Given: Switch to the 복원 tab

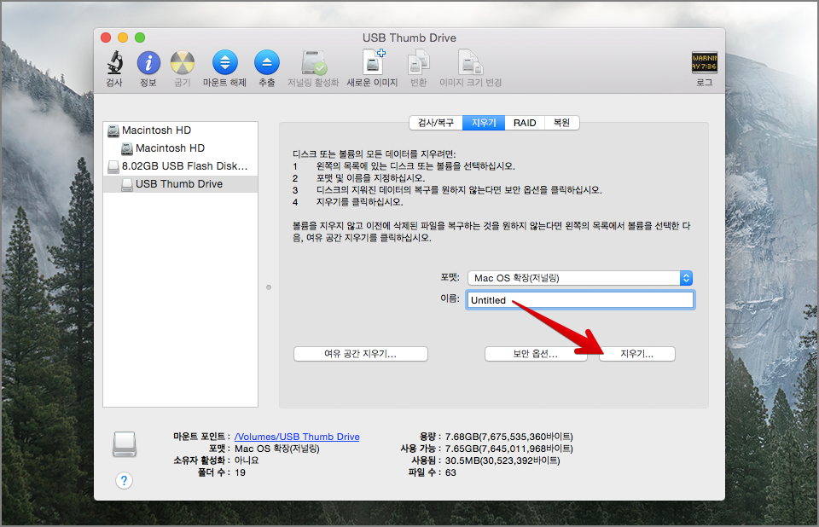Looking at the screenshot, I should [x=561, y=123].
